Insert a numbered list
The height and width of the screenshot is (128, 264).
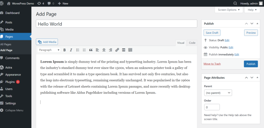click(x=84, y=50)
